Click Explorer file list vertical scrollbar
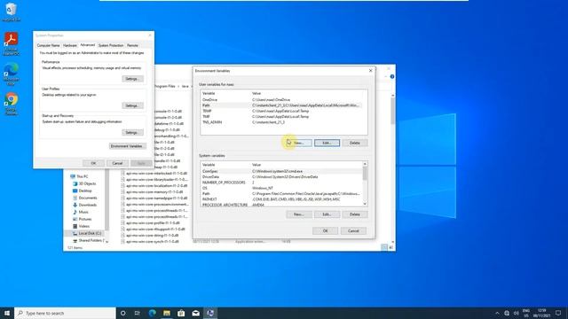Screen dimensions: 568x319 point(392,110)
